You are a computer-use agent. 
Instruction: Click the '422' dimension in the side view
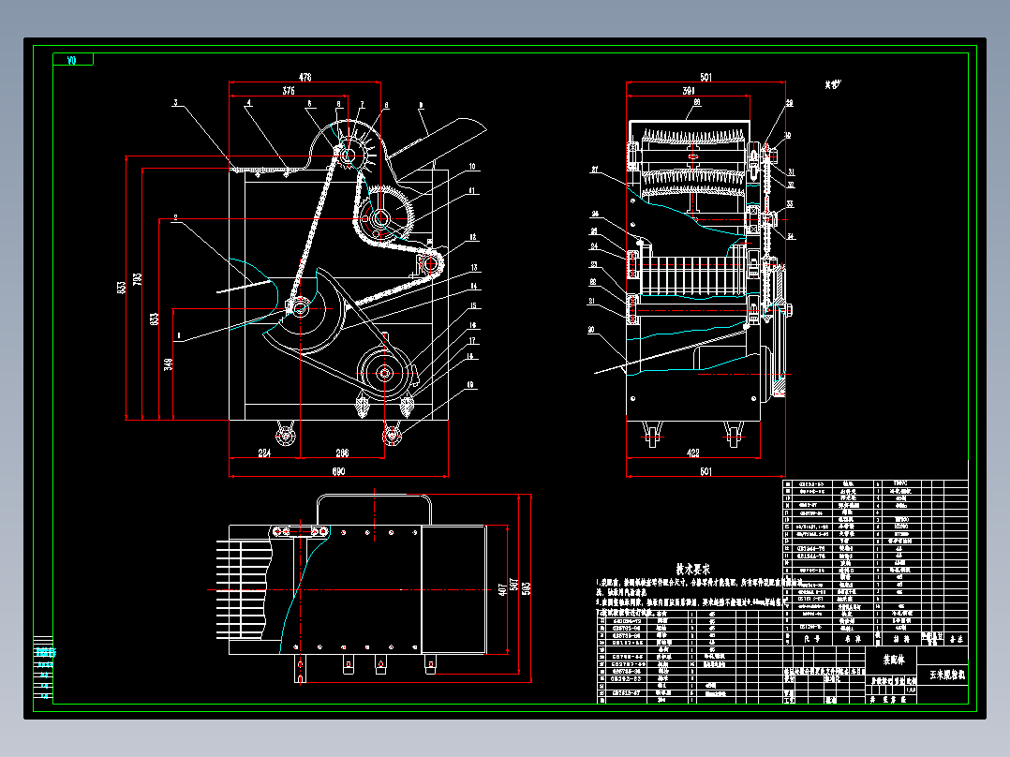(x=693, y=453)
